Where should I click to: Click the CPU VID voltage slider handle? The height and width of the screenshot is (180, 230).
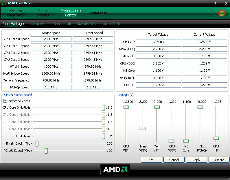(126, 107)
